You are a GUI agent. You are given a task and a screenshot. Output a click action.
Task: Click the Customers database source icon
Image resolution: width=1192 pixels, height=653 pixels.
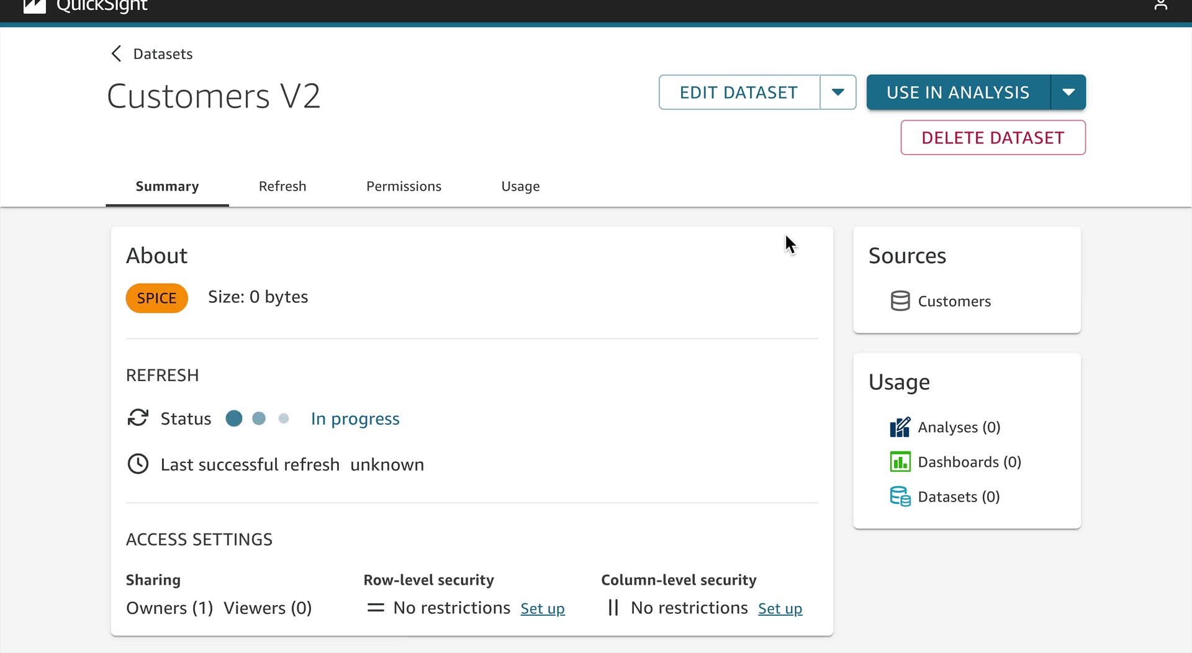coord(900,301)
